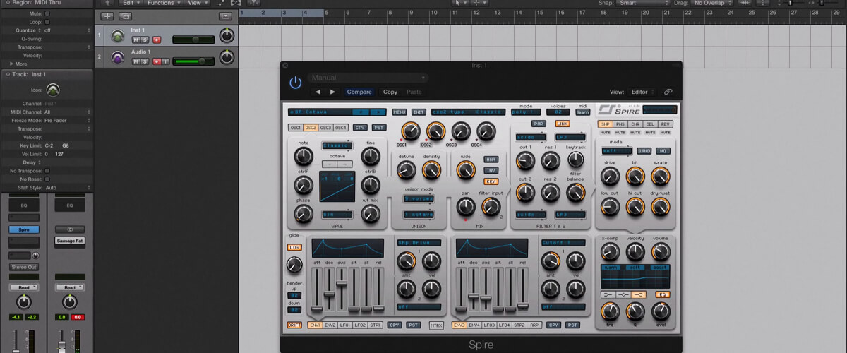The width and height of the screenshot is (847, 353).
Task: Toggle the filter LINK button
Action: [x=563, y=124]
